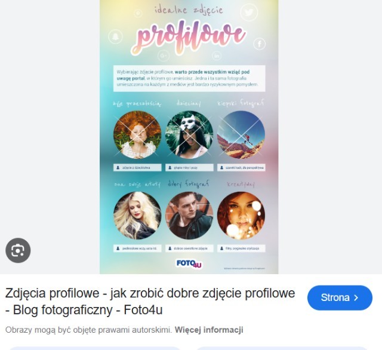Visit the page via Strona button
The image size is (382, 350).
click(x=340, y=297)
